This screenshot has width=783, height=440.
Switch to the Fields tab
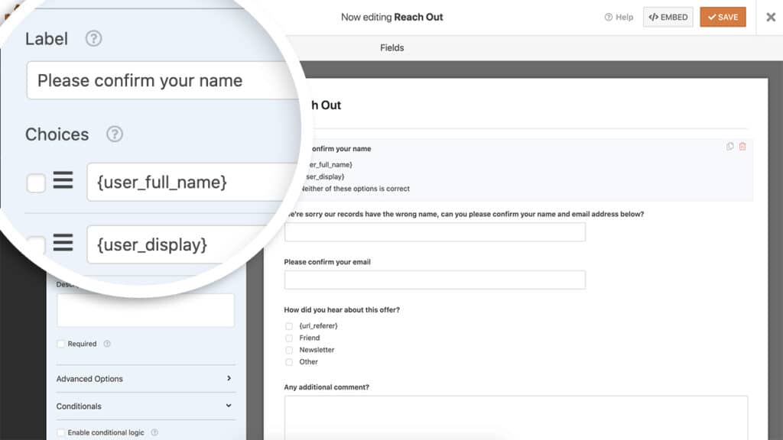tap(391, 47)
